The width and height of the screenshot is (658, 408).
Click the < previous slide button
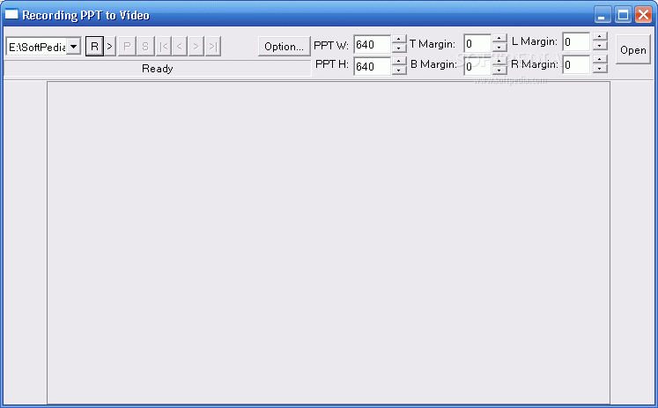(x=180, y=46)
